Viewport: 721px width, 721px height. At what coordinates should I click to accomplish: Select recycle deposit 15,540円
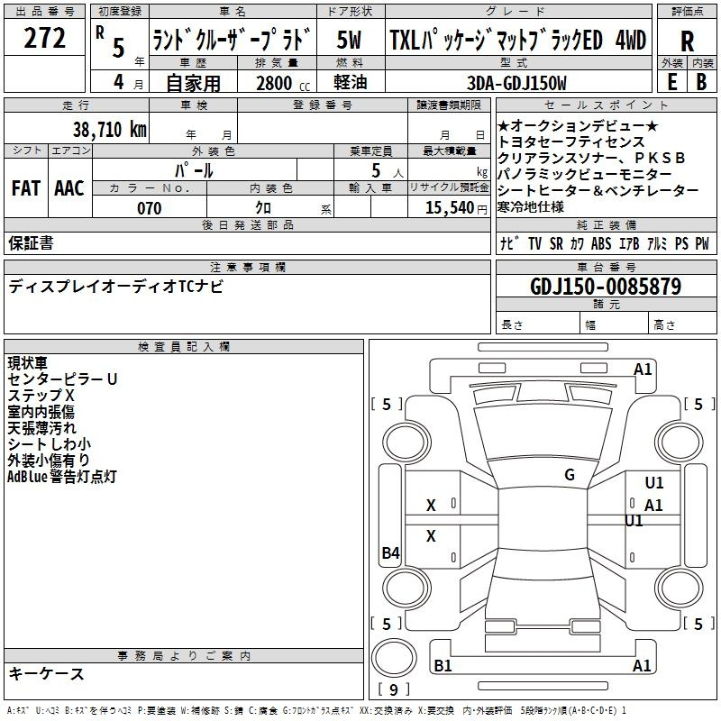tap(456, 208)
